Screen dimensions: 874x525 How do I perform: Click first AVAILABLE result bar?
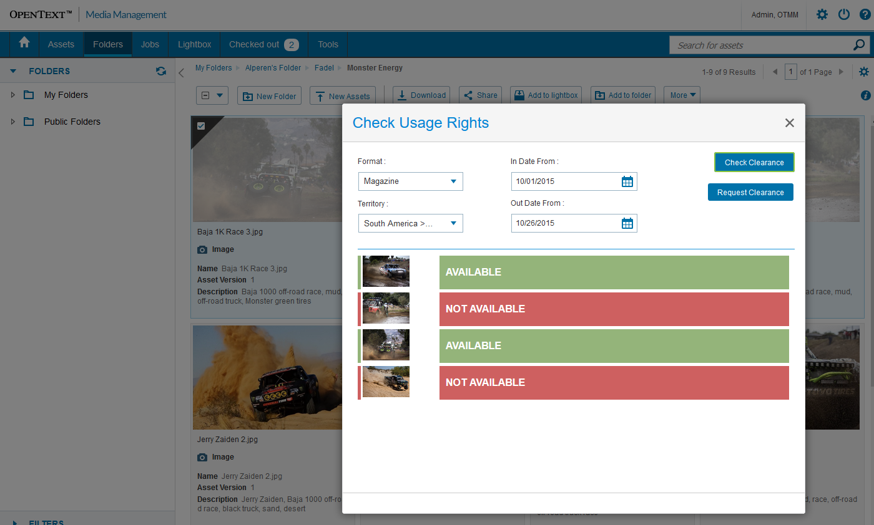coord(614,272)
